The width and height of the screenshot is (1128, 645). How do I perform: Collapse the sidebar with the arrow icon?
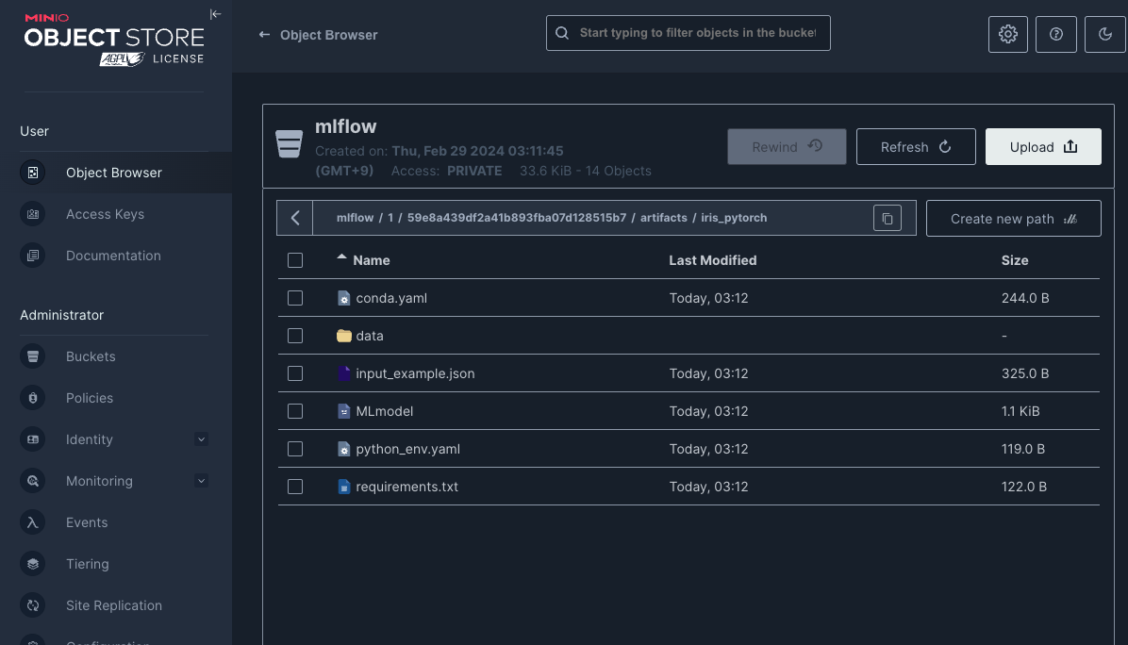coord(215,14)
